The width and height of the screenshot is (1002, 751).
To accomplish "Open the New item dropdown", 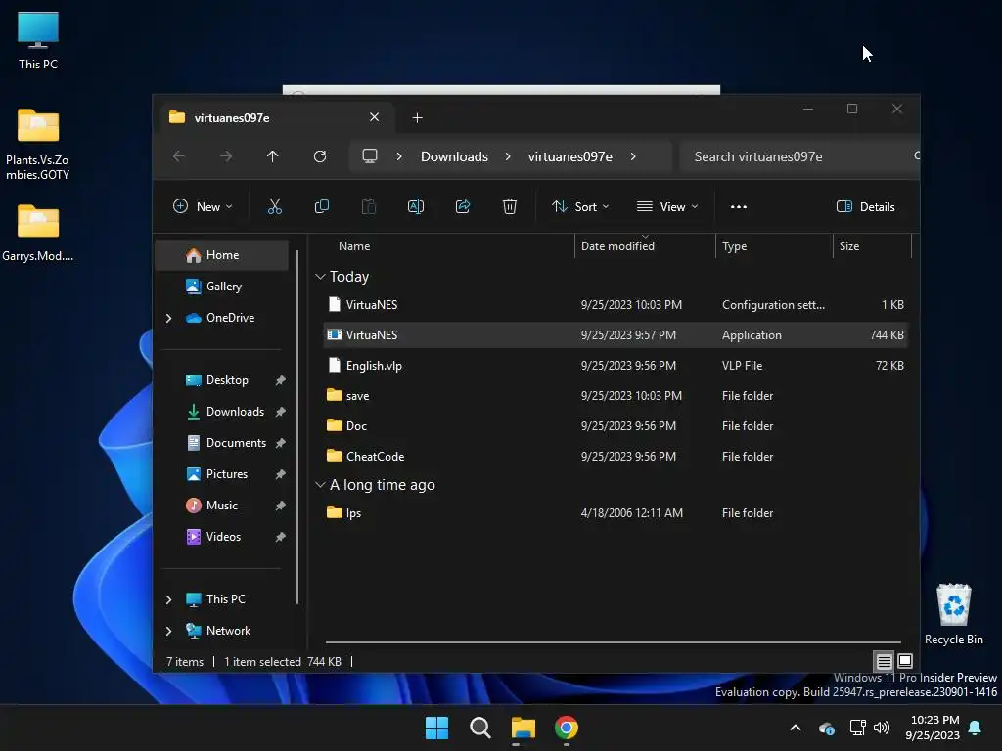I will click(203, 207).
